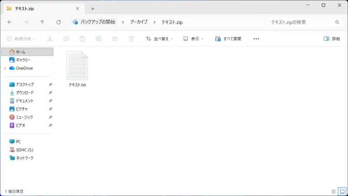Click the forward navigation arrow
348x196 pixels.
26,22
